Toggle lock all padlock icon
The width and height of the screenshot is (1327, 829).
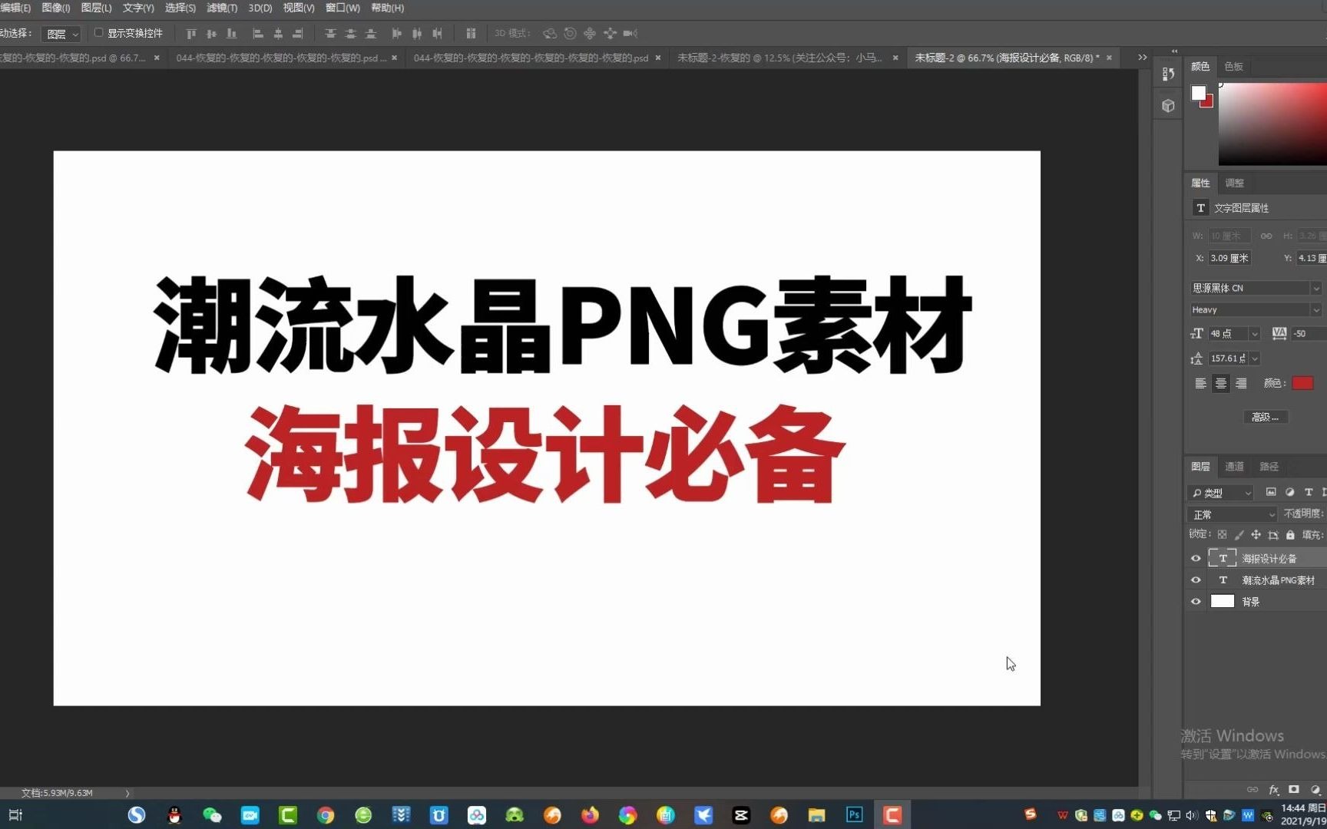(x=1290, y=535)
